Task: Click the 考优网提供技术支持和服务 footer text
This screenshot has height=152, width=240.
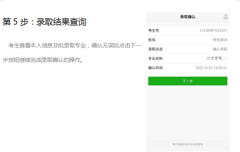Action: coord(188,144)
